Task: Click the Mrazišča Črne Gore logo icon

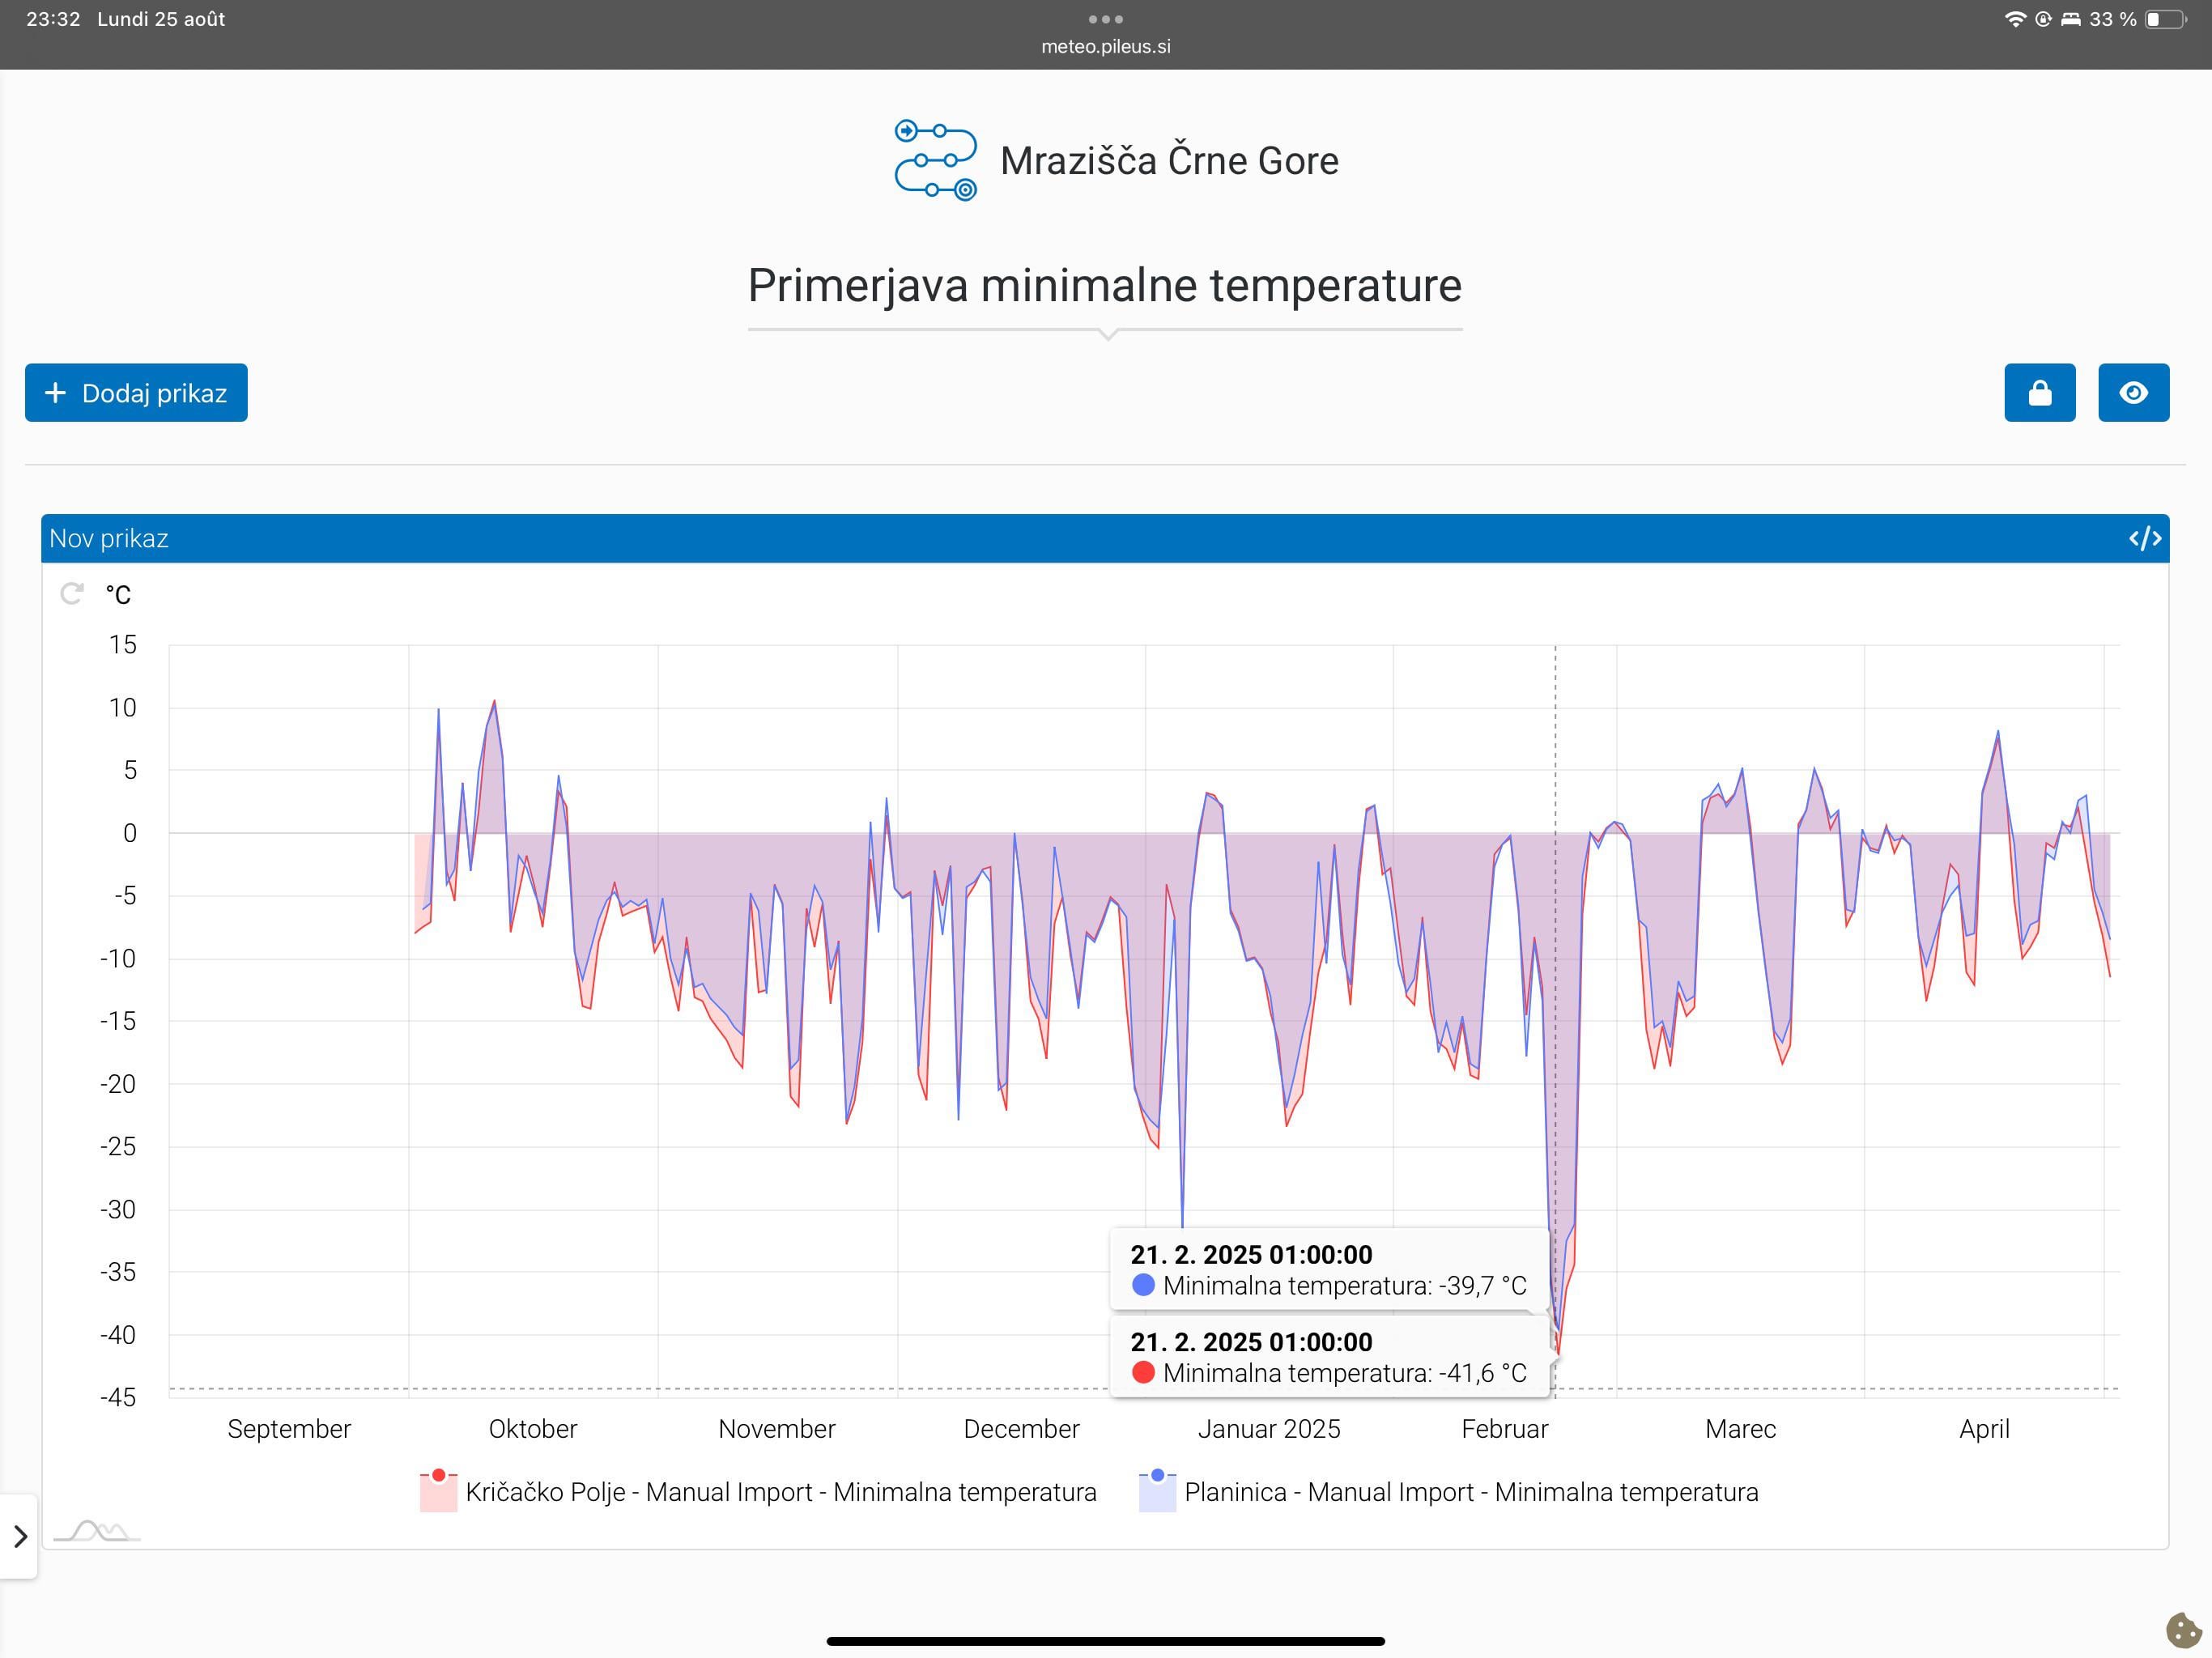Action: (934, 160)
